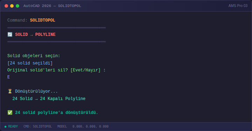Click the red close window button
Screen dimensions: 252x131
point(6,6)
